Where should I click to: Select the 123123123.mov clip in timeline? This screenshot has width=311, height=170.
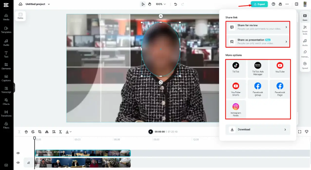coord(83,153)
